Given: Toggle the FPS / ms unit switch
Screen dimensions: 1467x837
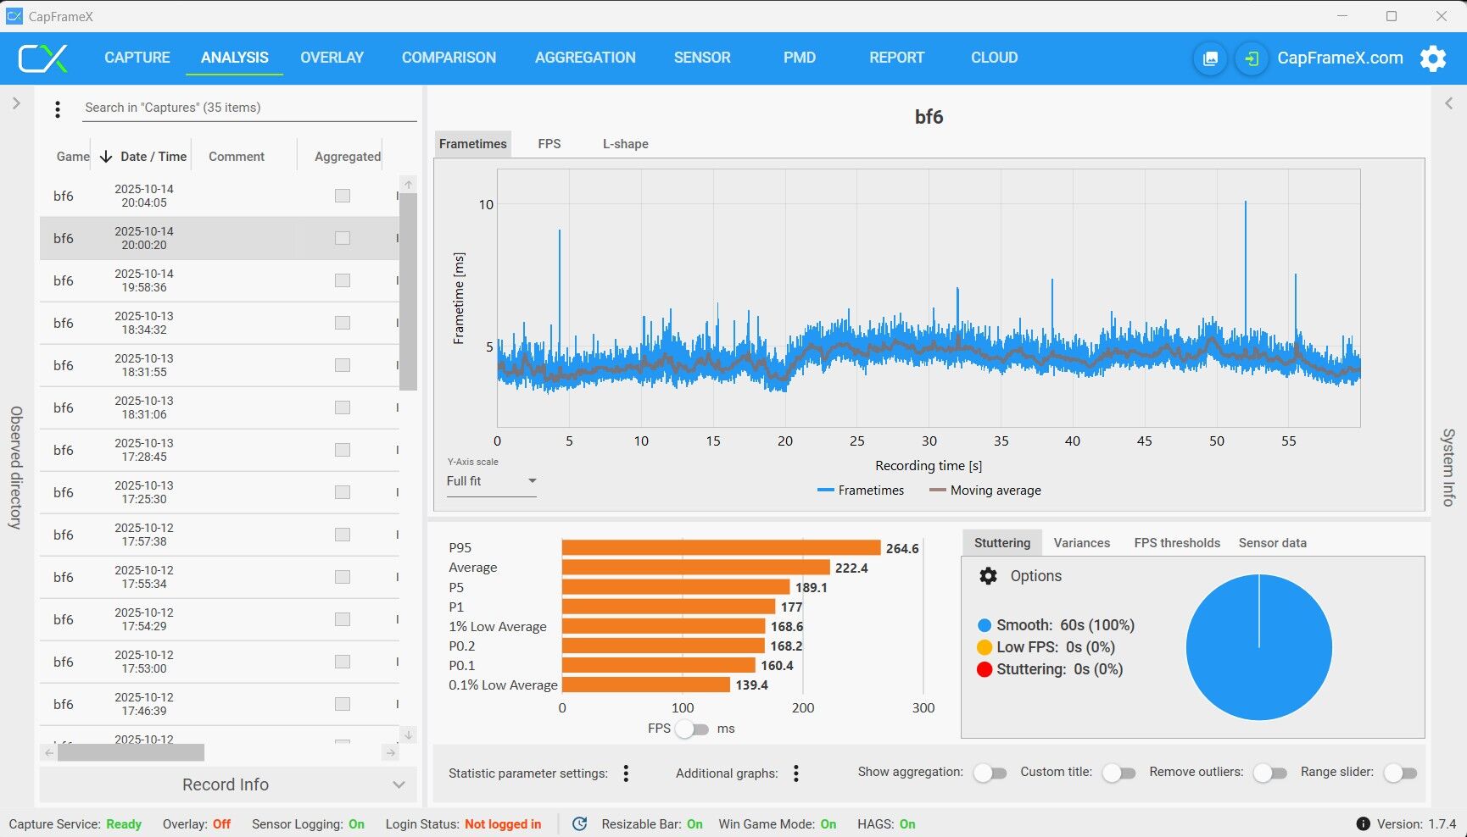Looking at the screenshot, I should coord(692,729).
